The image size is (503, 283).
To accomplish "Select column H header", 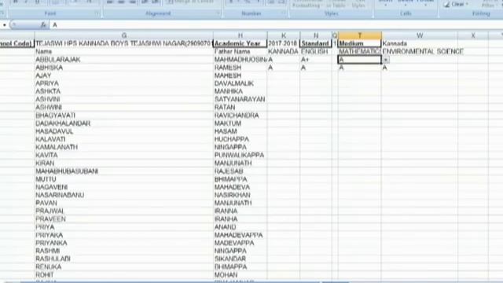I will pyautogui.click(x=240, y=35).
